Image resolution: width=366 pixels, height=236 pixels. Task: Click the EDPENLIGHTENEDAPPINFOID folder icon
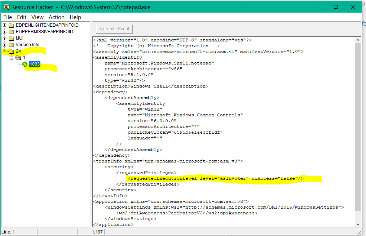click(12, 25)
